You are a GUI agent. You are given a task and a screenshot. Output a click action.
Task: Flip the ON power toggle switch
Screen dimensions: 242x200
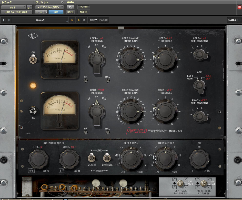coord(33,59)
